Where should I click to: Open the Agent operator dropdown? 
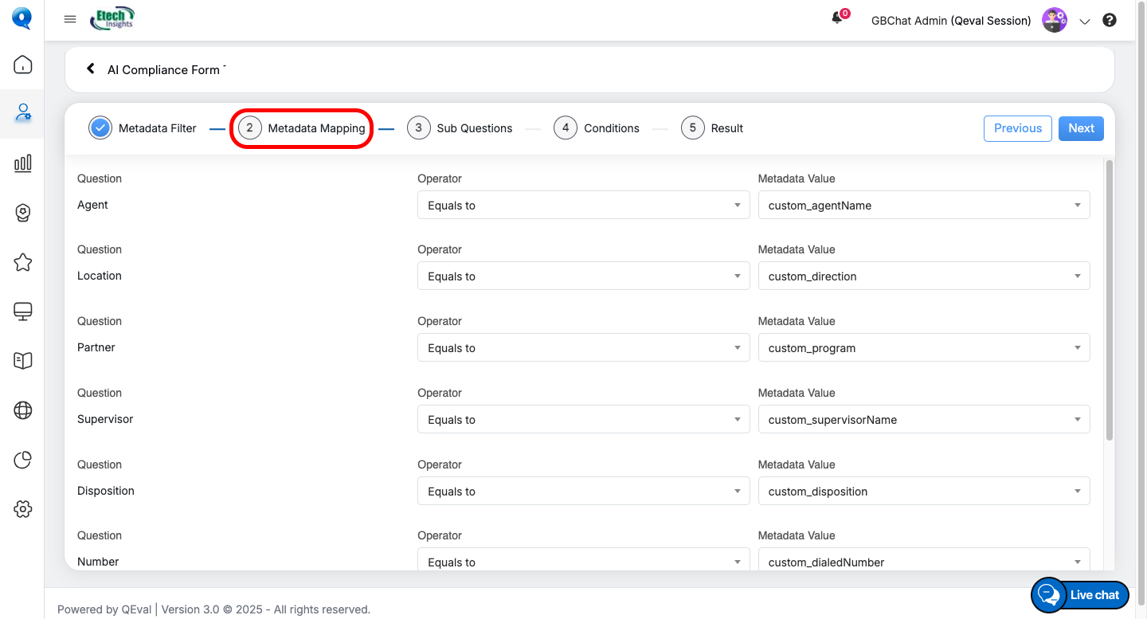(x=583, y=205)
